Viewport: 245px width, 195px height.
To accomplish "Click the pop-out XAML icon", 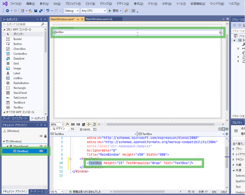I will click(x=95, y=129).
